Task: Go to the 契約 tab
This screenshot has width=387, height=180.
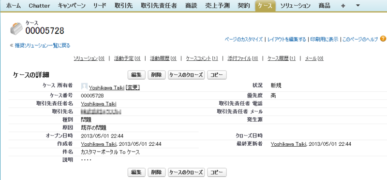Action: click(243, 6)
